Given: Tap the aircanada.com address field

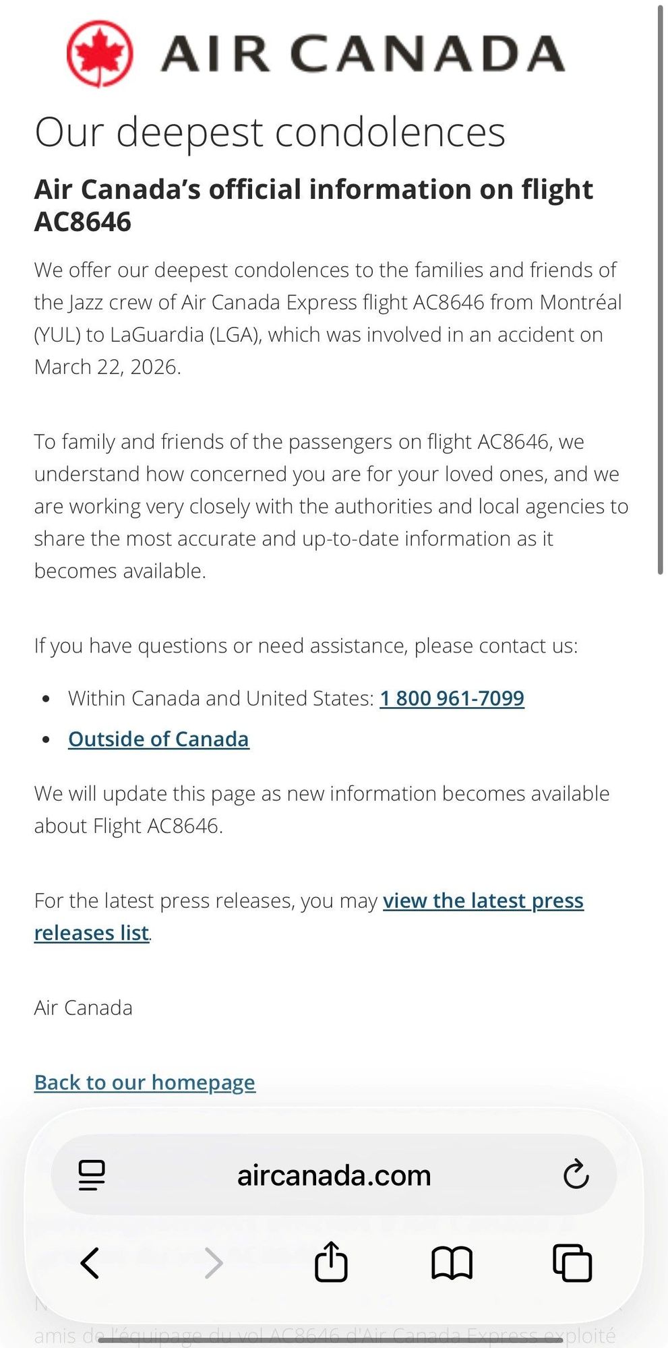Looking at the screenshot, I should 334,1175.
